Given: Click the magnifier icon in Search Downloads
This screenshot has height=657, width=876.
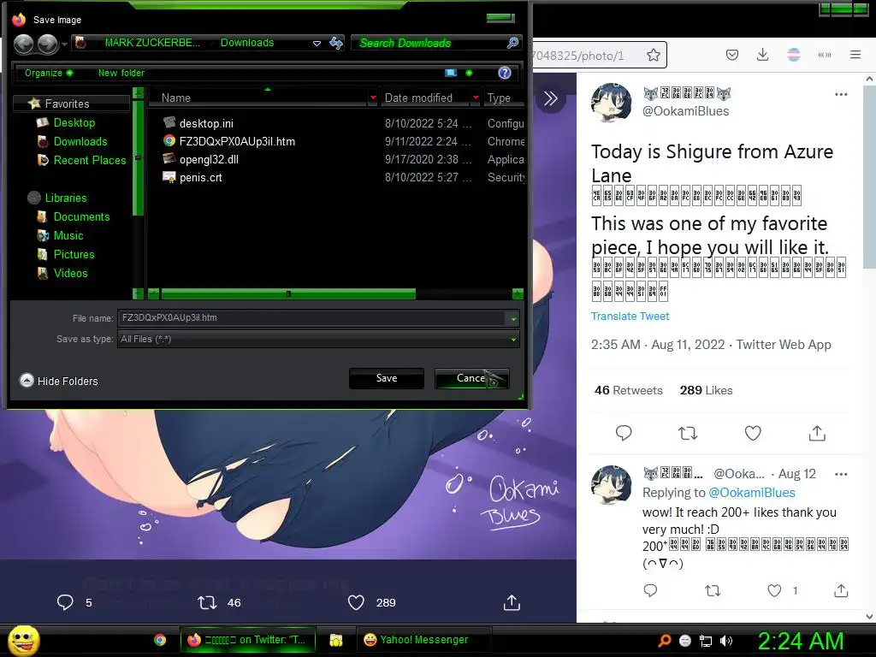Looking at the screenshot, I should (x=512, y=43).
